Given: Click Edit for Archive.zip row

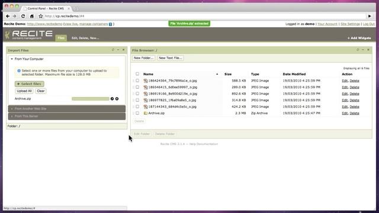Looking at the screenshot, I should click(345, 113).
